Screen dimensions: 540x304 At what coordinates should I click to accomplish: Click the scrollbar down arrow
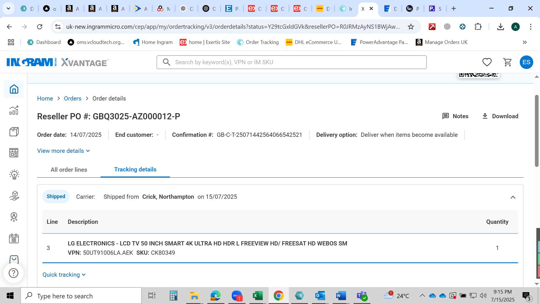(x=537, y=284)
